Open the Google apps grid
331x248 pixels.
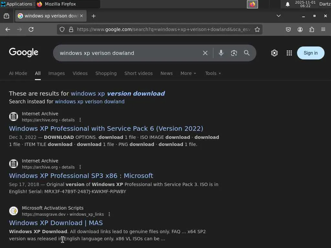(289, 53)
